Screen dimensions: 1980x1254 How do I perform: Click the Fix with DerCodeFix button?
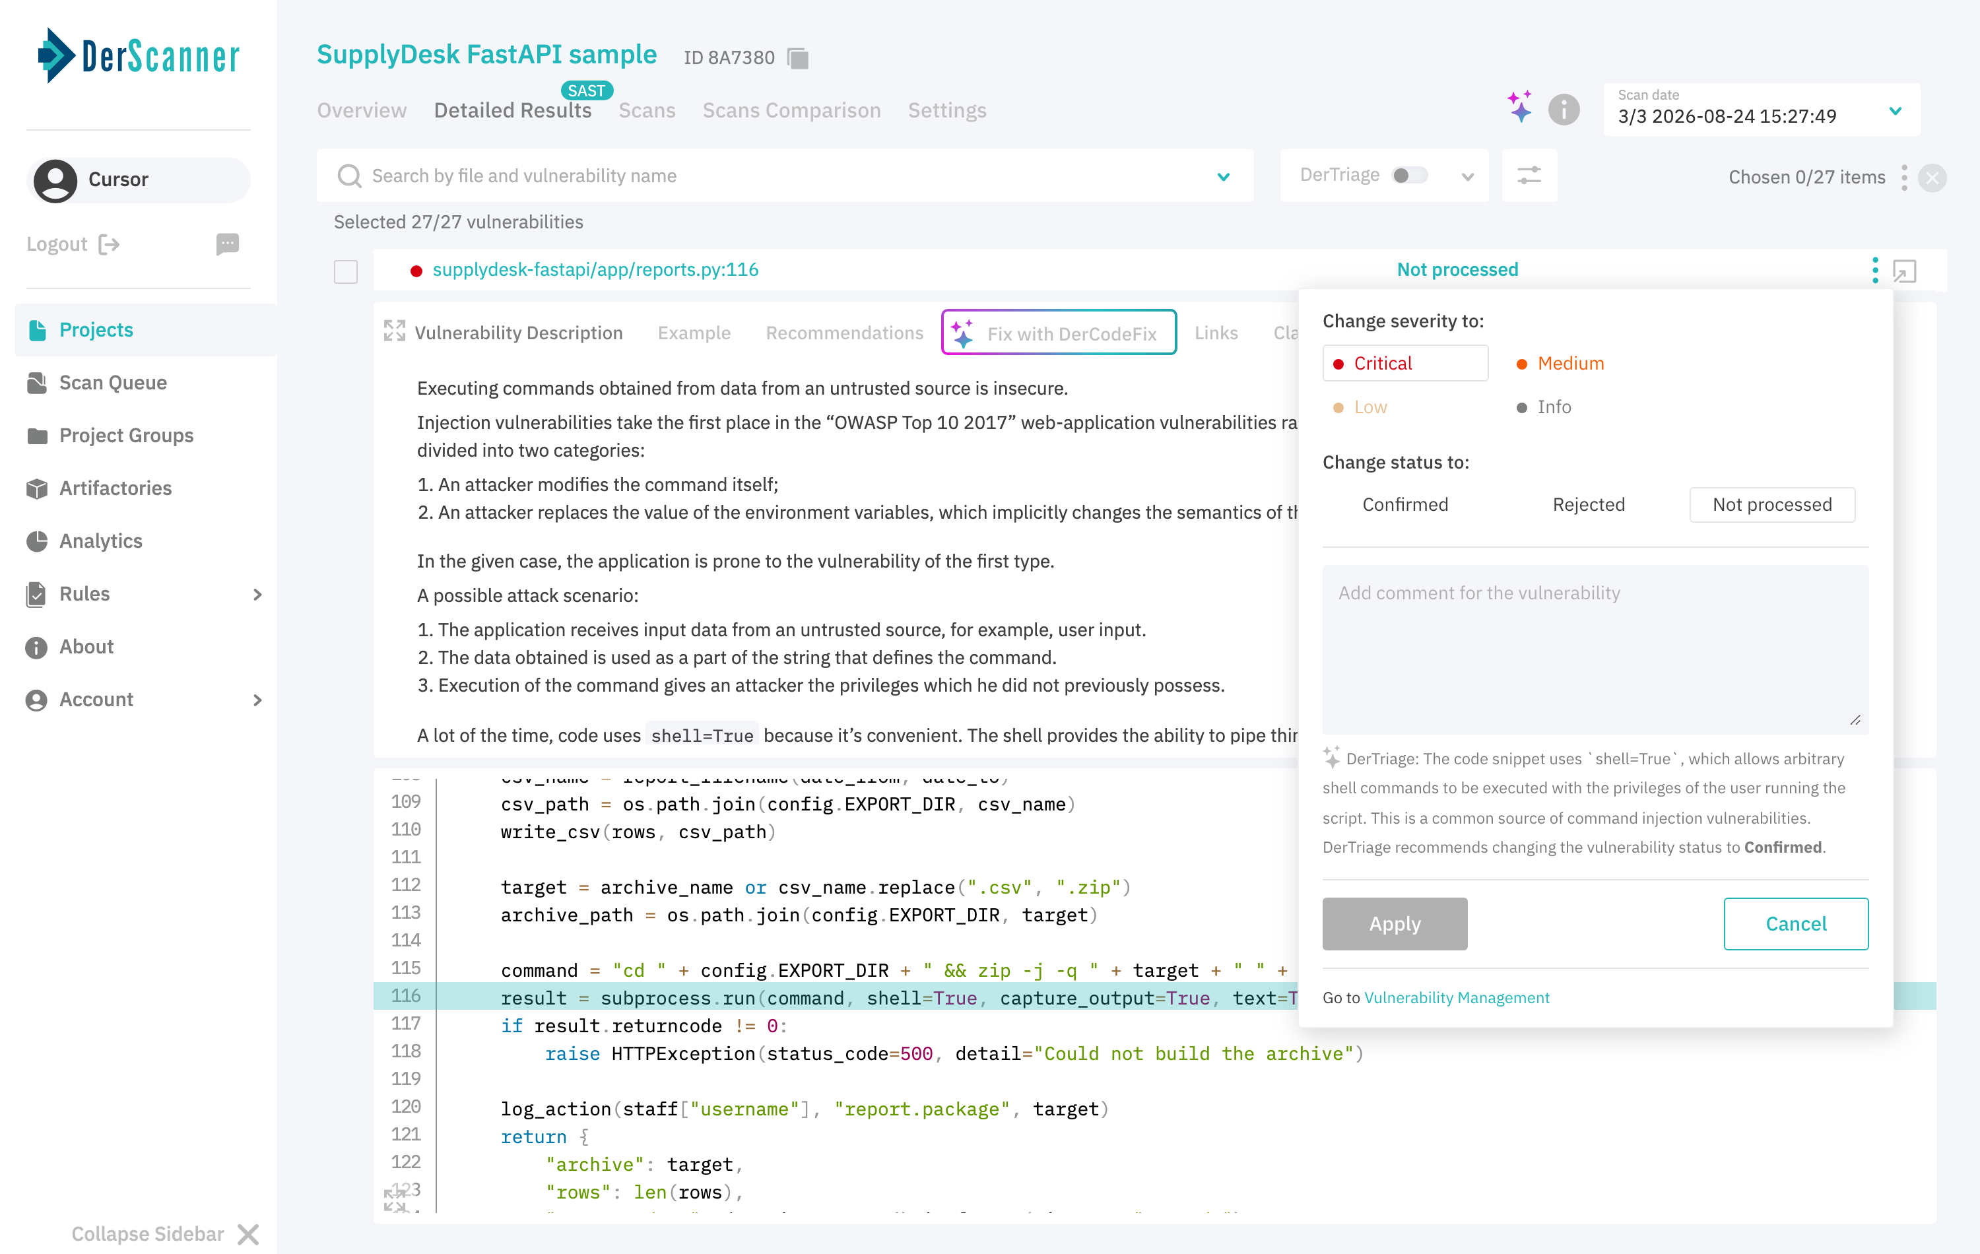pyautogui.click(x=1059, y=333)
